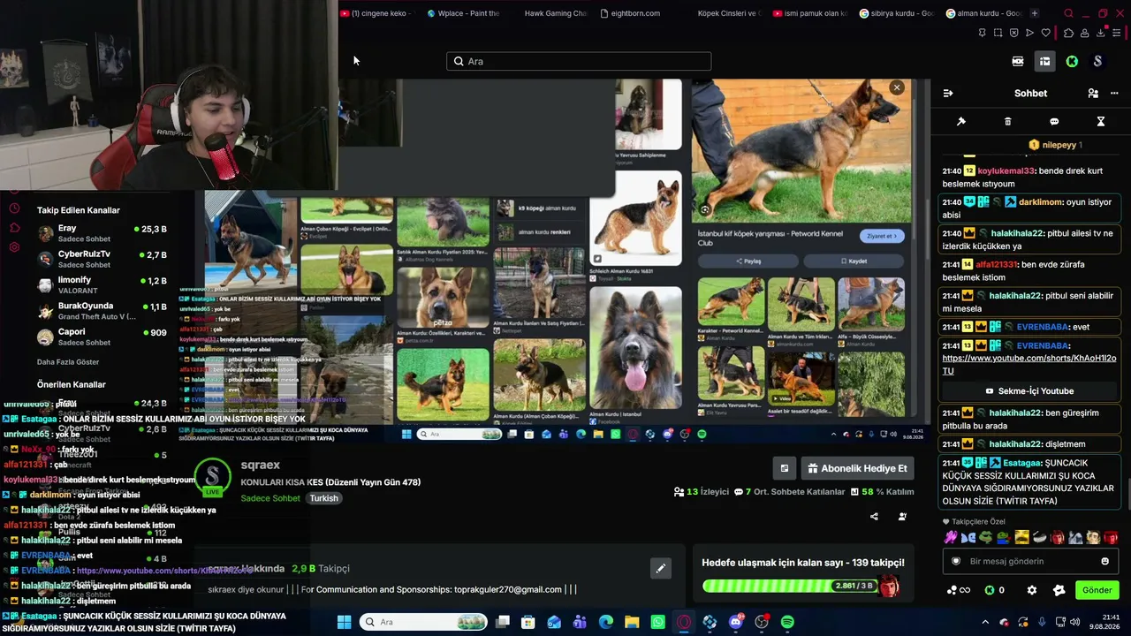Click the channel layout icon beside Abonelik
Viewport: 1131px width, 636px height.
(784, 468)
